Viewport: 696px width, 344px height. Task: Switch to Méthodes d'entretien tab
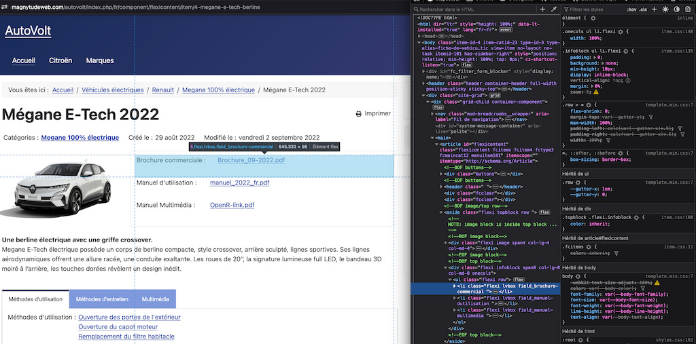click(102, 299)
